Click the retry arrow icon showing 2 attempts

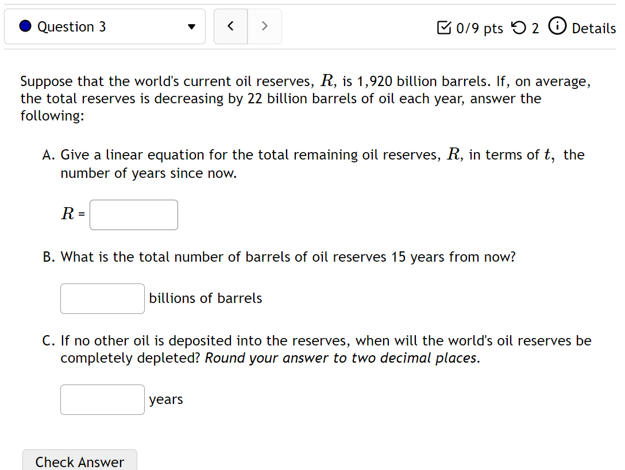(520, 28)
